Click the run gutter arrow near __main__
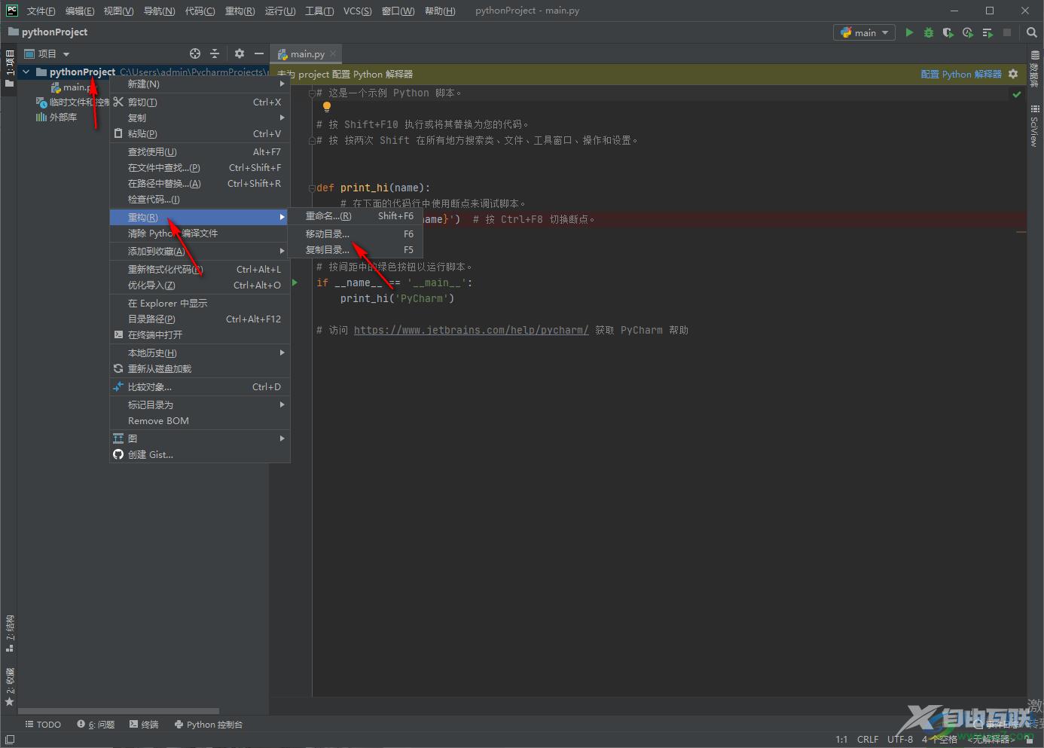This screenshot has height=748, width=1044. click(295, 282)
